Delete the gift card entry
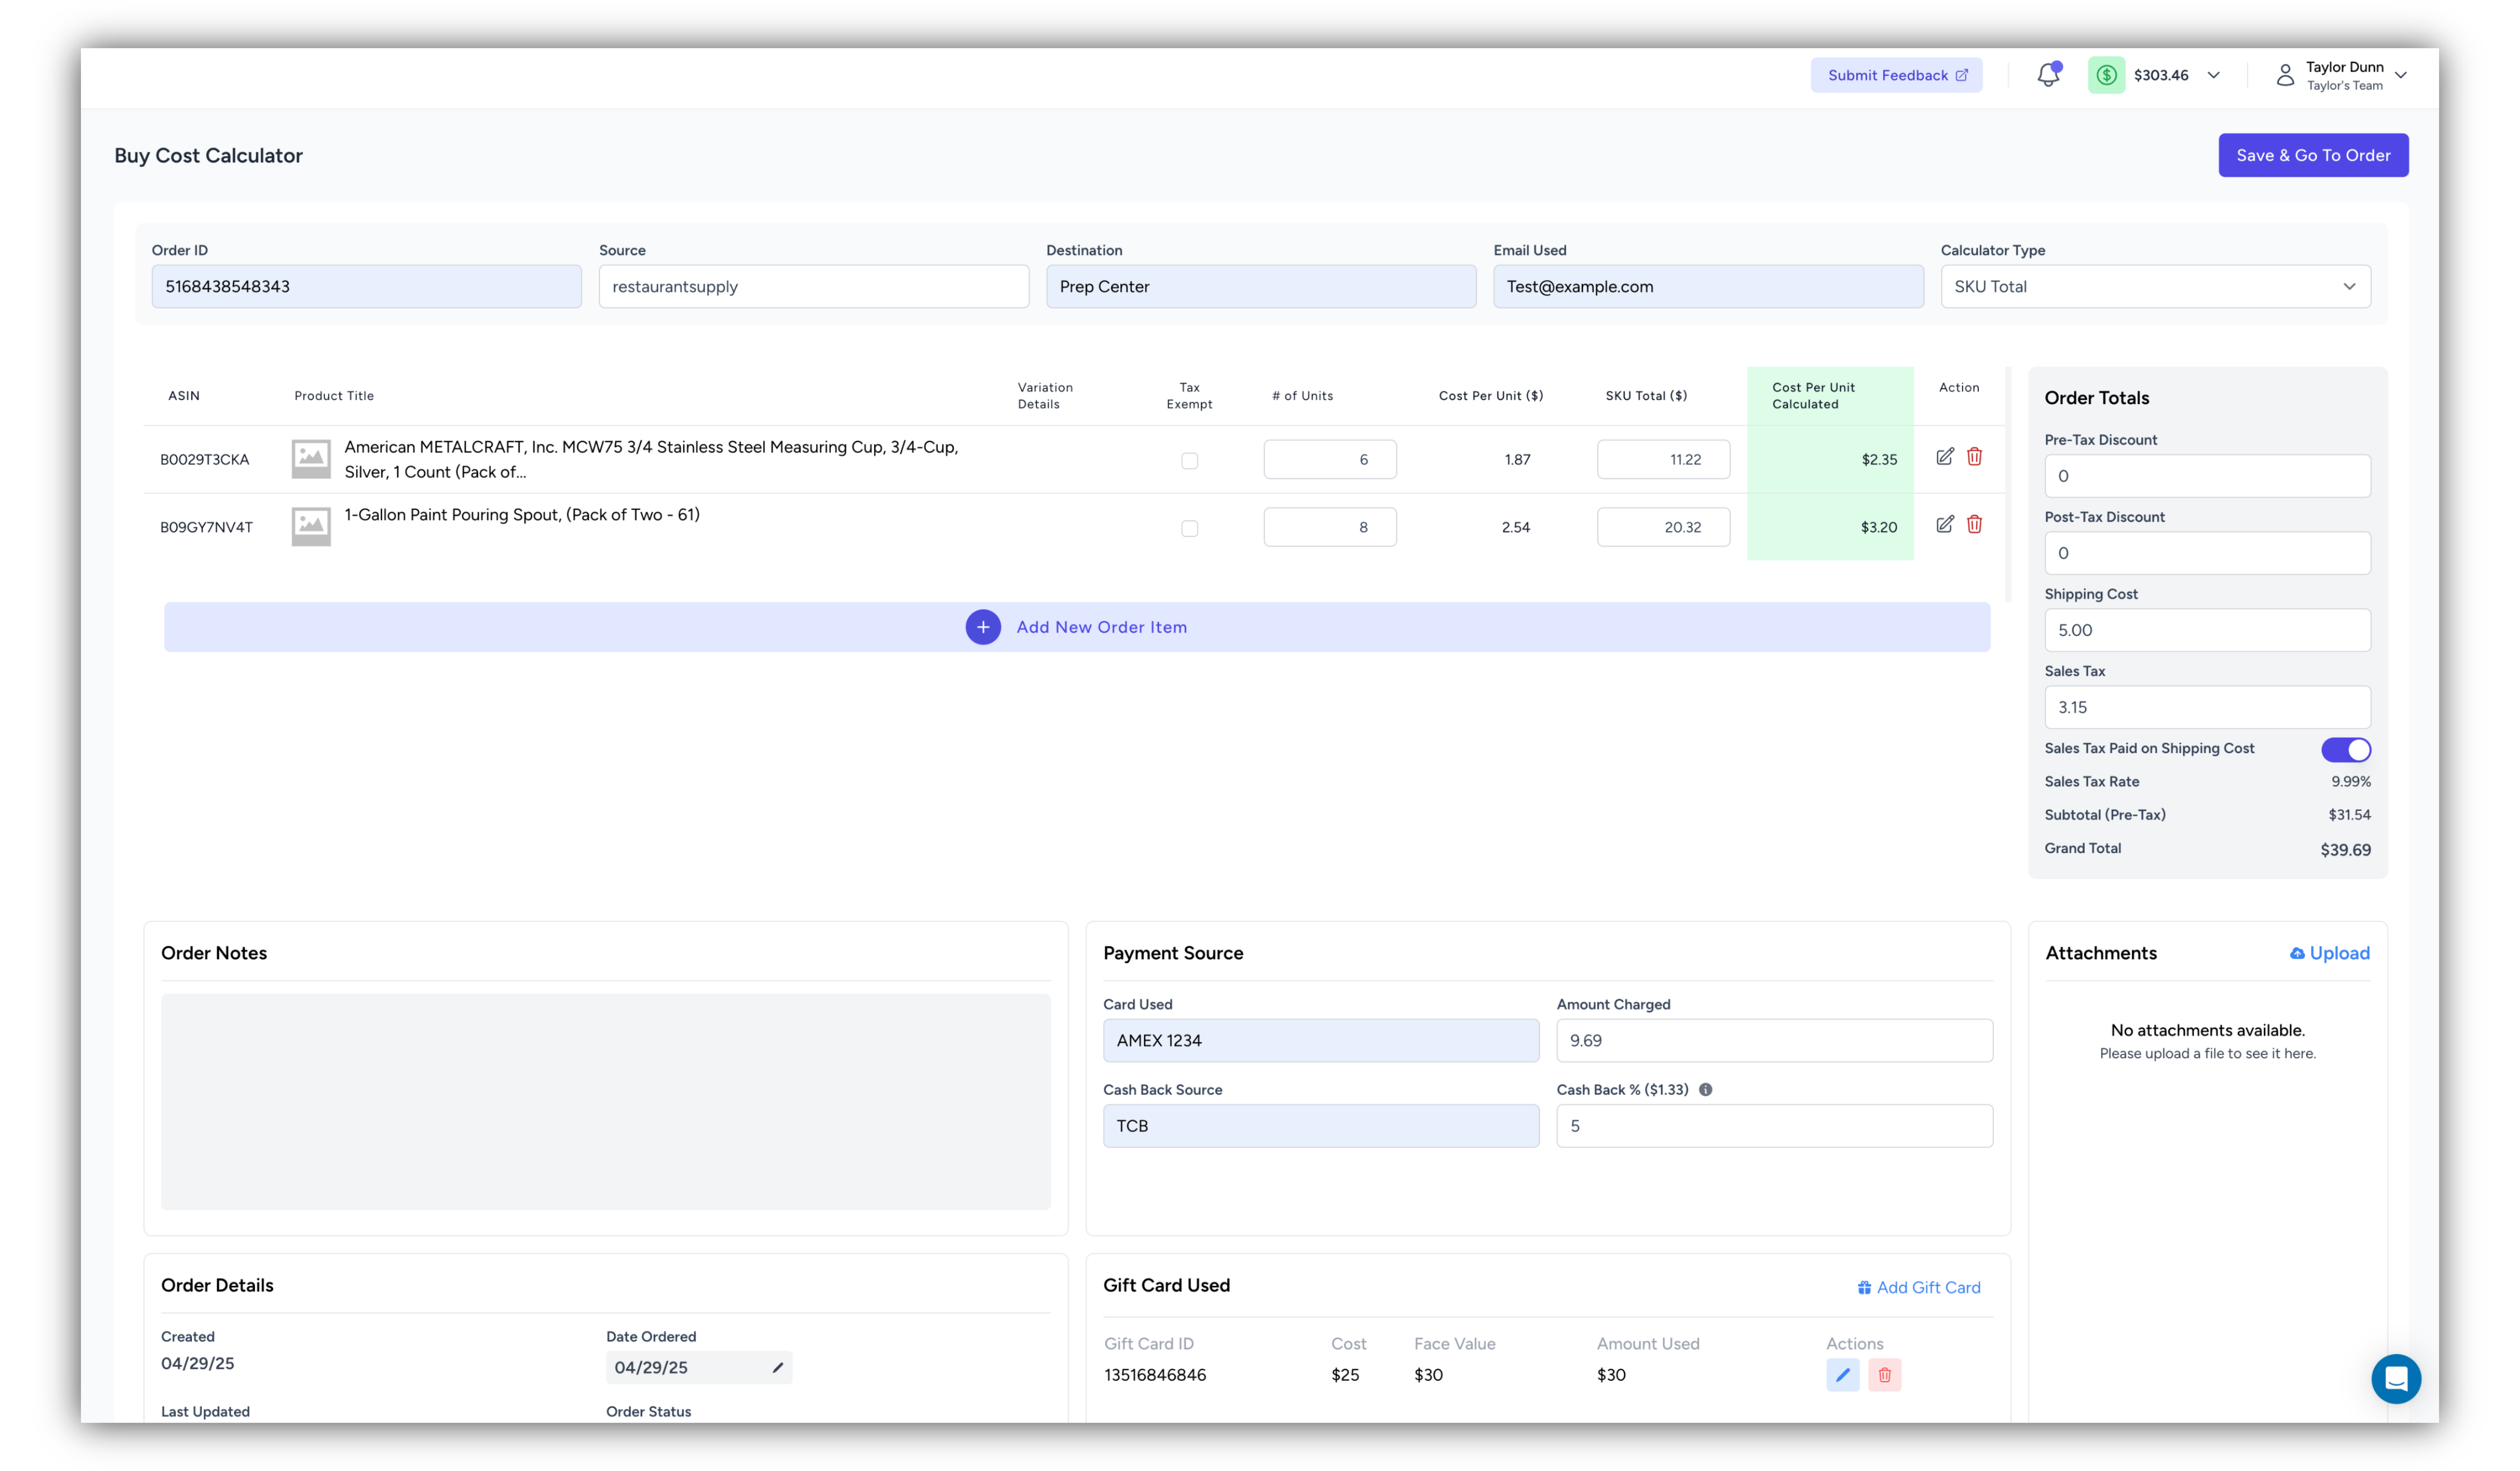Screen dimensions: 2520x1471 pyautogui.click(x=1885, y=1374)
